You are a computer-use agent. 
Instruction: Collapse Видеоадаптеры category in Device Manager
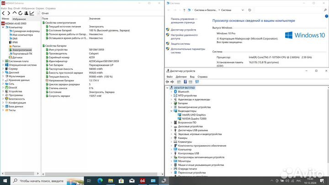[171, 111]
